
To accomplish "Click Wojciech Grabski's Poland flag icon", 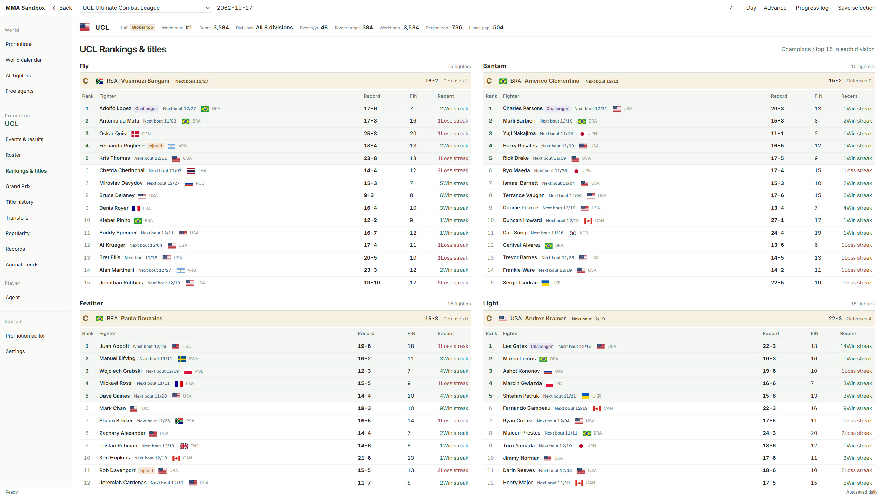I will pyautogui.click(x=188, y=372).
